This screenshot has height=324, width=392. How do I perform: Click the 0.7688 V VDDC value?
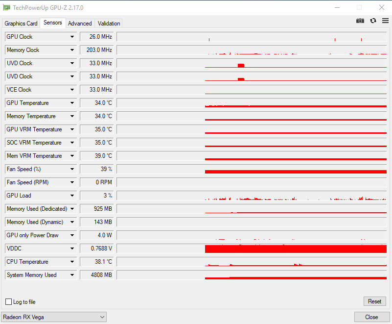click(97, 249)
